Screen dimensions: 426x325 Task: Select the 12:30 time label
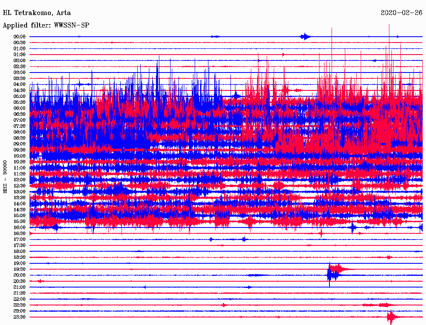[20, 186]
